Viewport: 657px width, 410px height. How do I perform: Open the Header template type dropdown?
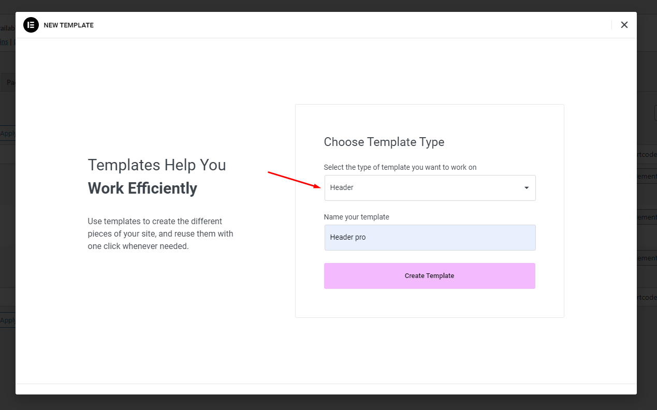(x=430, y=188)
